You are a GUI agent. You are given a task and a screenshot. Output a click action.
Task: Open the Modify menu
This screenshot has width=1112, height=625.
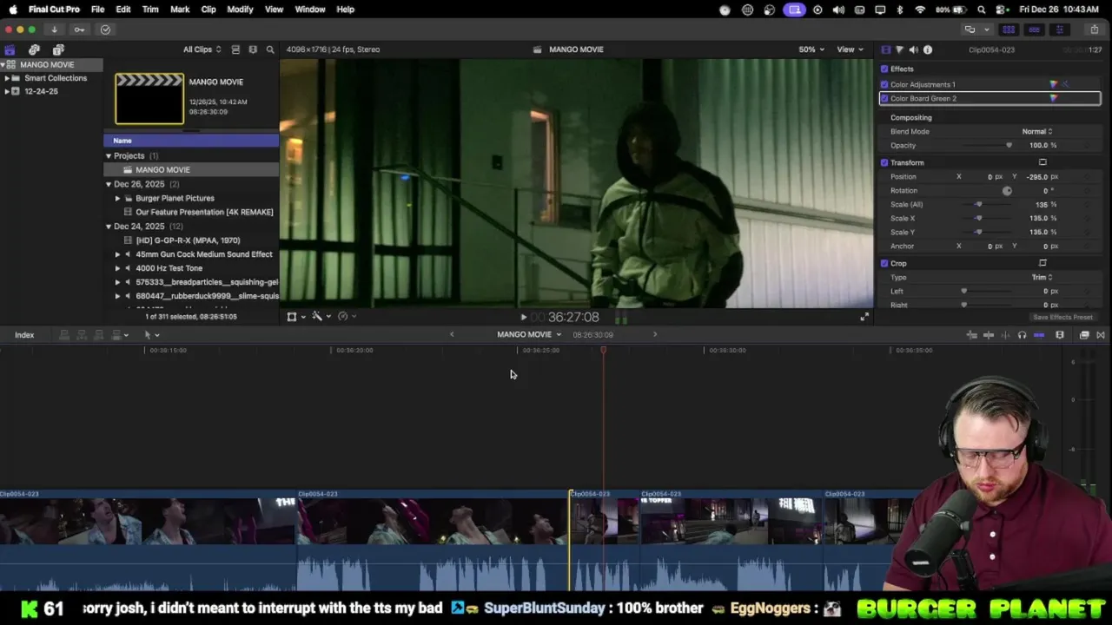coord(240,10)
